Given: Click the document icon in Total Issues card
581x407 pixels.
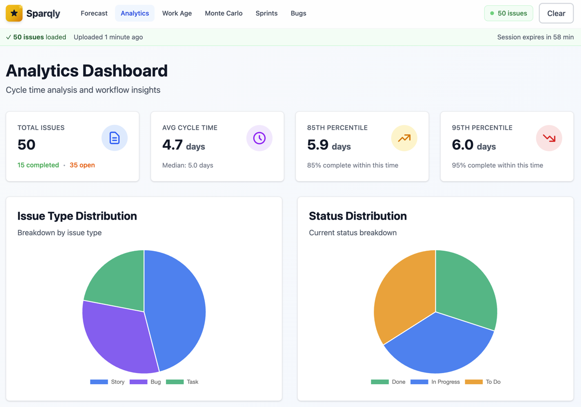Looking at the screenshot, I should 114,138.
